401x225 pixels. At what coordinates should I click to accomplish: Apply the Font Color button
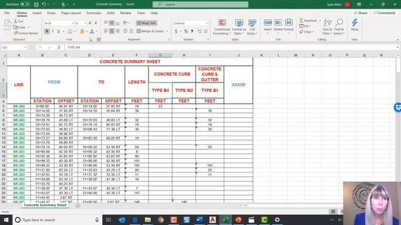click(92, 31)
